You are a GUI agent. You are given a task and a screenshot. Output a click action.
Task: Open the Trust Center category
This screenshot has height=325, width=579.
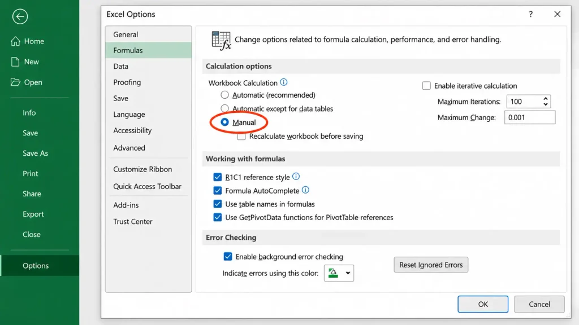tap(149, 221)
